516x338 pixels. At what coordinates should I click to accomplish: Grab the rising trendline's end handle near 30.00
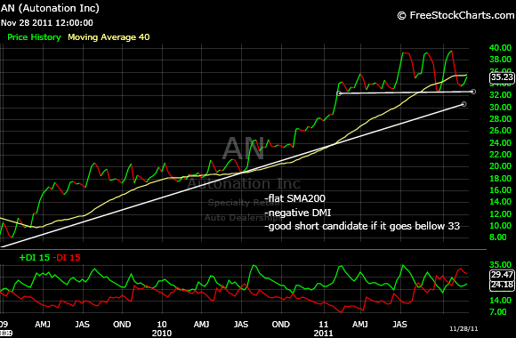point(464,104)
